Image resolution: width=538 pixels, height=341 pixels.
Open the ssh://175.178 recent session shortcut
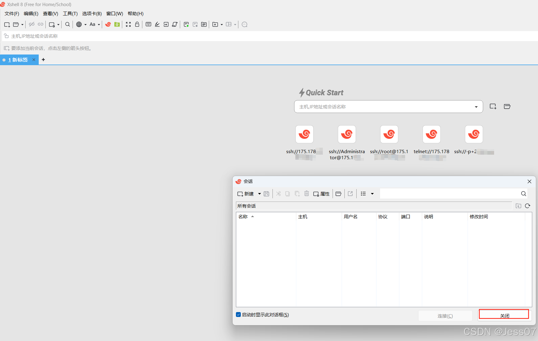pyautogui.click(x=305, y=134)
